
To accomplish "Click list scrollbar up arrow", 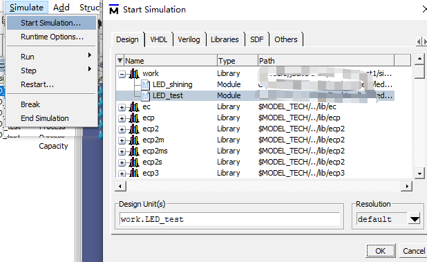I will [x=419, y=59].
